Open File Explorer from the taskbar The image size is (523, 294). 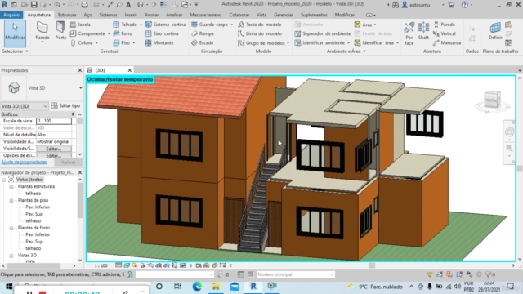[x=216, y=287]
